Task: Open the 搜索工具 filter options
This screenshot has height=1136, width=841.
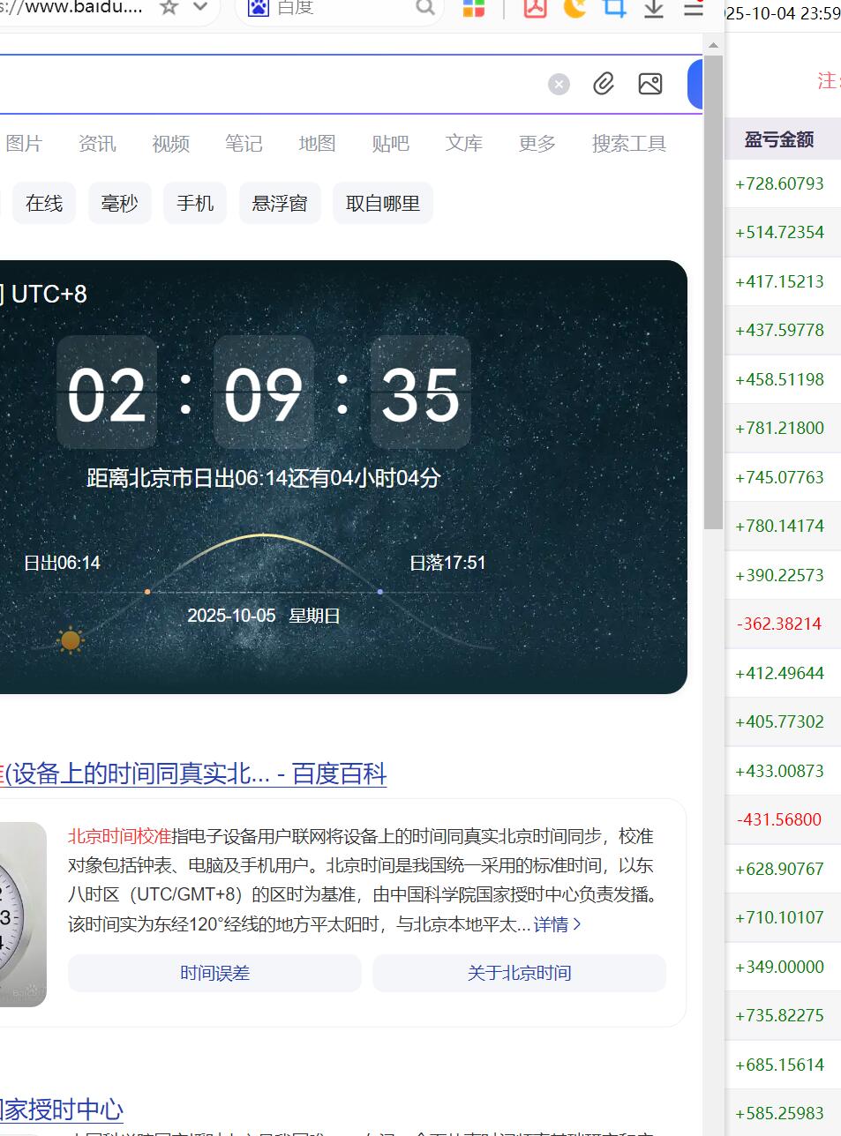Action: pos(628,143)
